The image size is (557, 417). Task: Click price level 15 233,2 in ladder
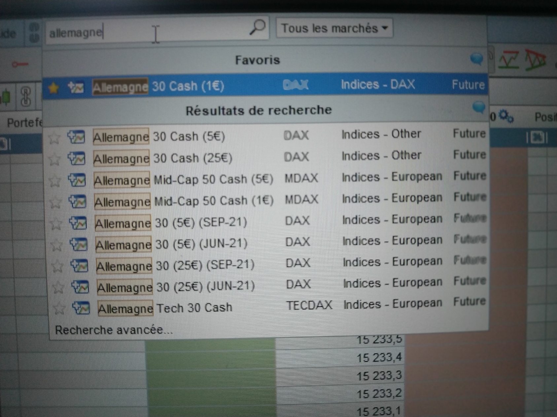[x=379, y=394]
